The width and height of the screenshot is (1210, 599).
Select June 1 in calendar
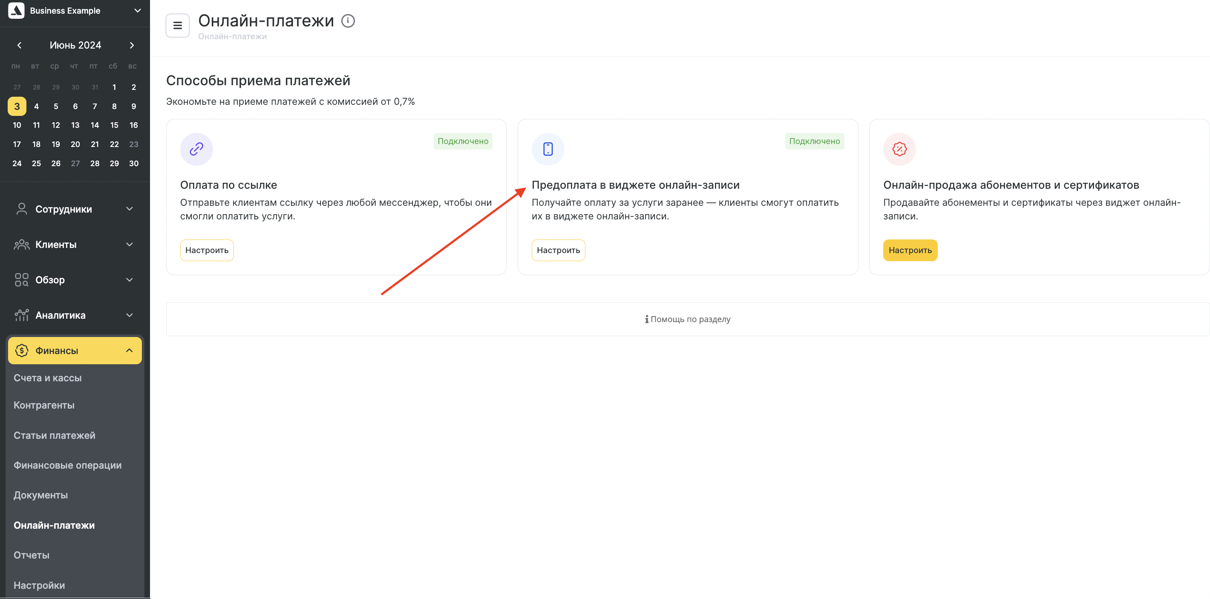tap(114, 87)
